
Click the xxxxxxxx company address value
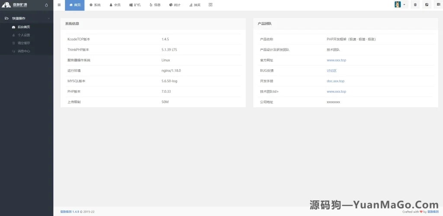(334, 102)
